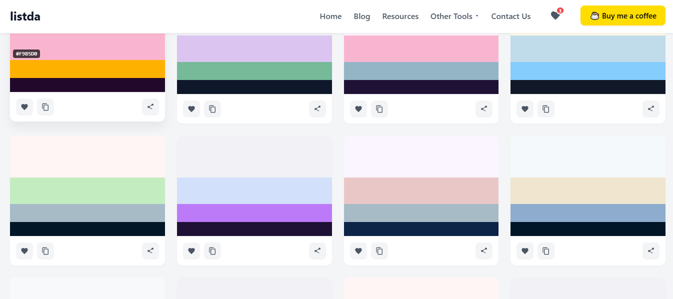
Task: Copy the beige and blue palette
Action: [546, 251]
